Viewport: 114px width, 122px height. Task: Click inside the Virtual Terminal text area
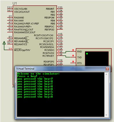pos(61,95)
